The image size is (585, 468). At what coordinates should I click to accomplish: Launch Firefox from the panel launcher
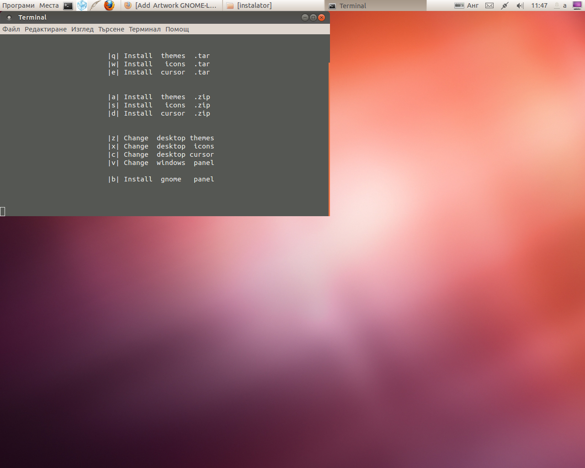pos(109,5)
